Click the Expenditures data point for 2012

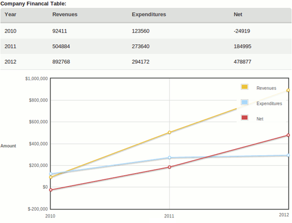[x=288, y=155]
